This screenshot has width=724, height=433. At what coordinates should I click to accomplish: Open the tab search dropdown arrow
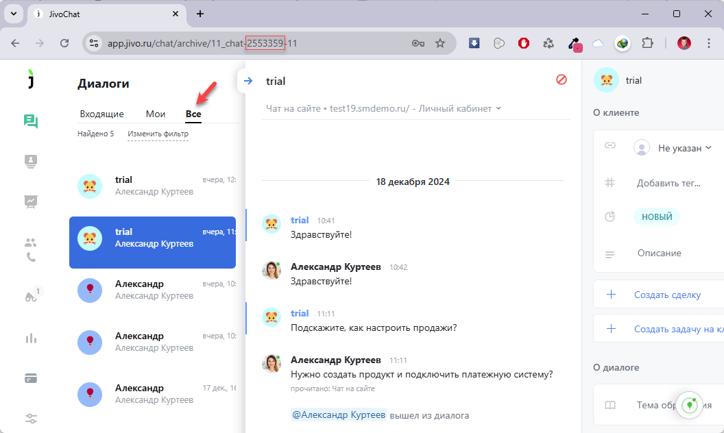click(14, 14)
